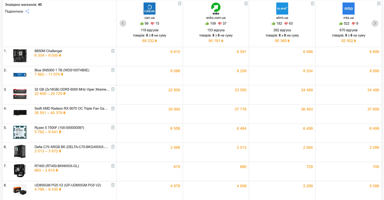Click thumbs-up icon for elmir.ua

point(273,23)
